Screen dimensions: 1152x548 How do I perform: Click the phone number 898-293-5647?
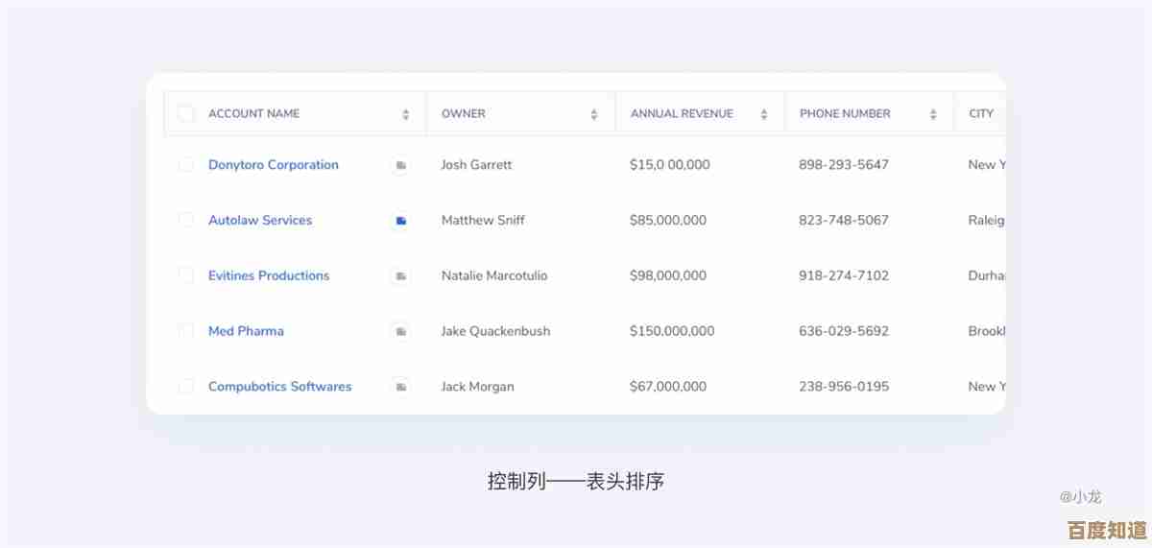pyautogui.click(x=844, y=165)
